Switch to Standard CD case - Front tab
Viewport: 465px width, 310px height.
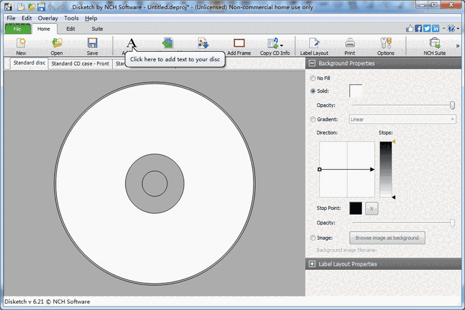tap(80, 63)
